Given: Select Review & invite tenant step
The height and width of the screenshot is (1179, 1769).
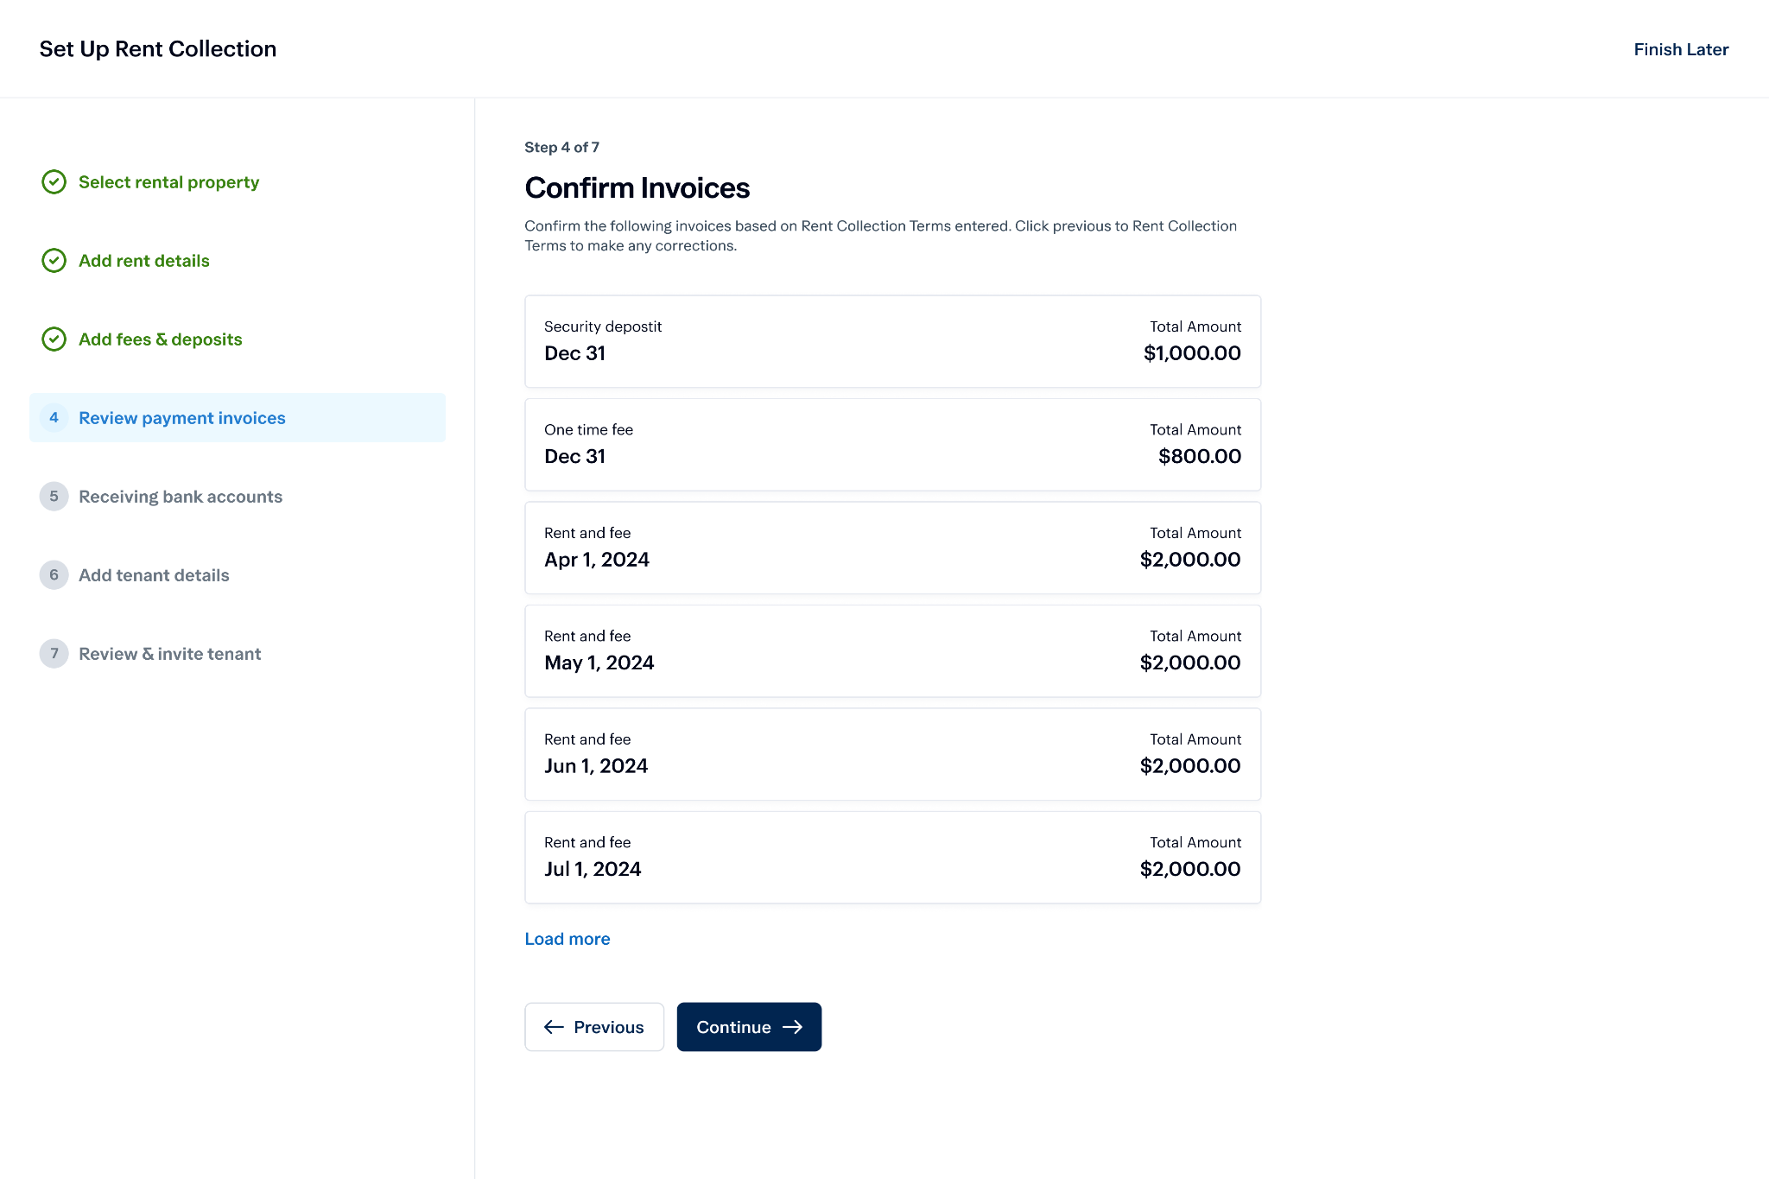Looking at the screenshot, I should (x=169, y=654).
